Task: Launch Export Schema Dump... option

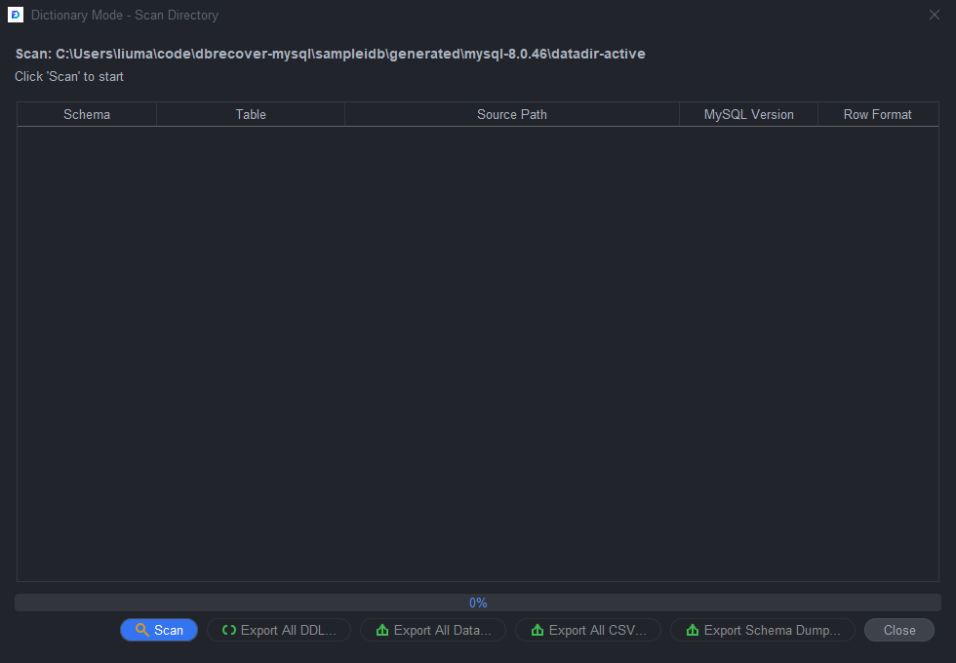Action: [x=763, y=630]
